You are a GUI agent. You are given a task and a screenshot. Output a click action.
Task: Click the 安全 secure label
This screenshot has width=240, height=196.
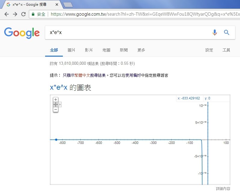[x=41, y=14]
